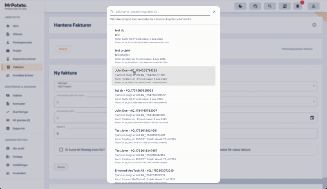Viewport: 327px width, 189px height.
Task: Pick Test John - #Q_1753618347457 project
Action: tap(163, 156)
